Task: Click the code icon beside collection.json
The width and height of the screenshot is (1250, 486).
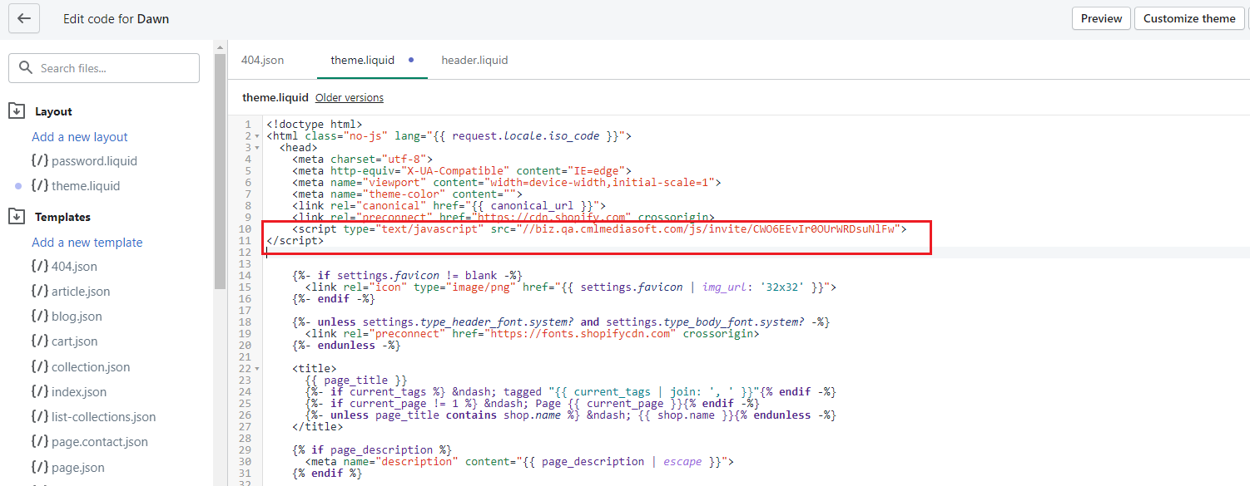Action: coord(39,367)
